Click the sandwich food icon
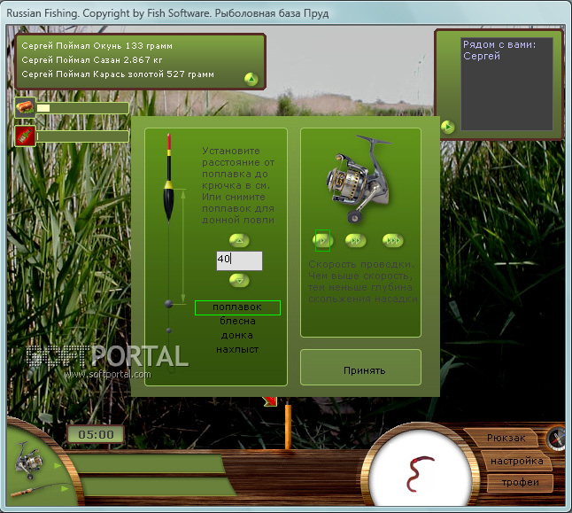The height and width of the screenshot is (513, 572). (x=25, y=108)
